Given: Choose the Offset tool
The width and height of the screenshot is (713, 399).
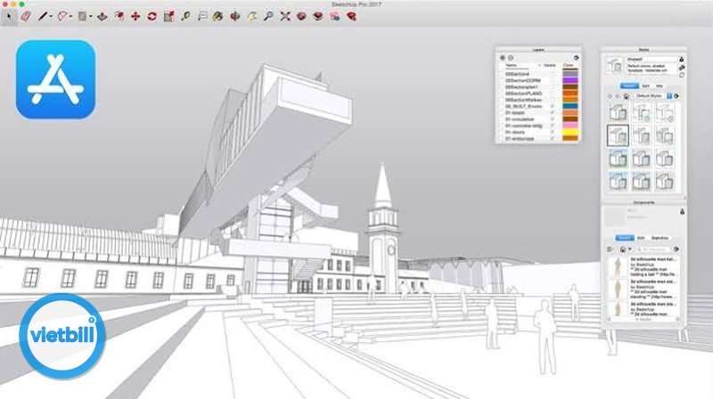Looking at the screenshot, I should [x=119, y=17].
